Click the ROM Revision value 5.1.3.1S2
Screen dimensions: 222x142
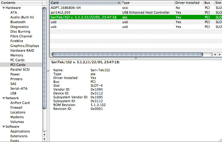[x=98, y=105]
